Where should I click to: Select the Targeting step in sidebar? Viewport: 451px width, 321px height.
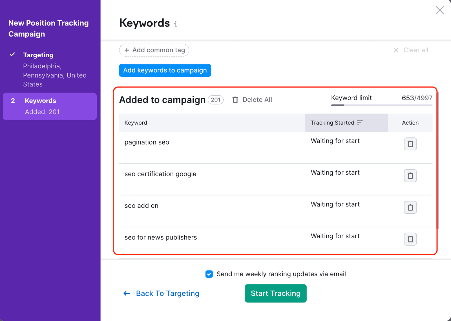[38, 55]
